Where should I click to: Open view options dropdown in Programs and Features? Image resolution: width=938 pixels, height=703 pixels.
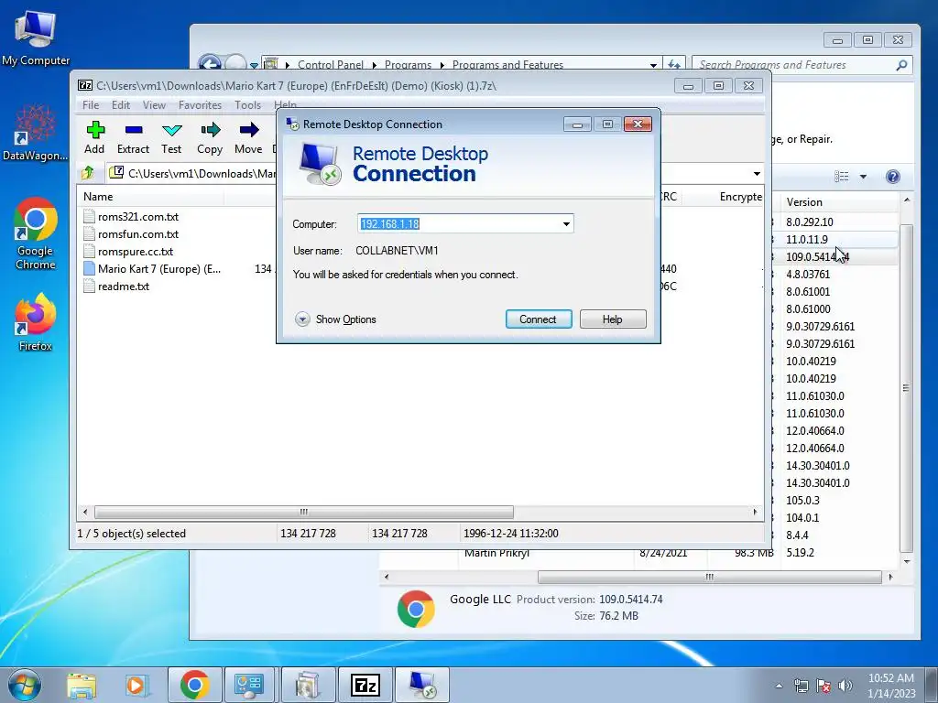[863, 177]
